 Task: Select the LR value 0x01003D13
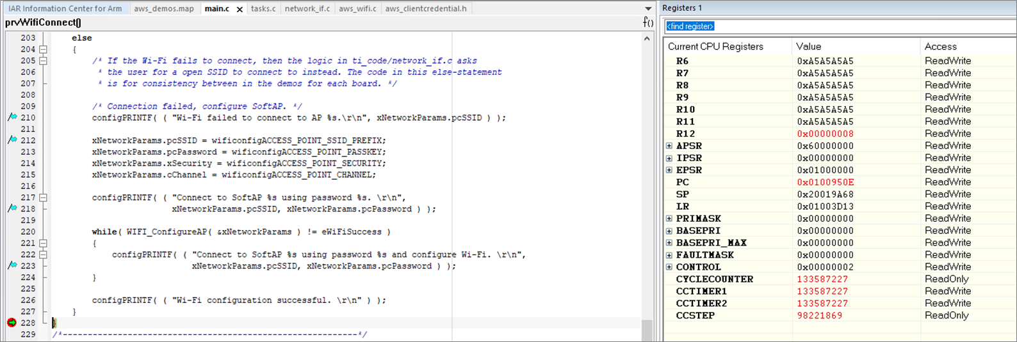point(825,206)
